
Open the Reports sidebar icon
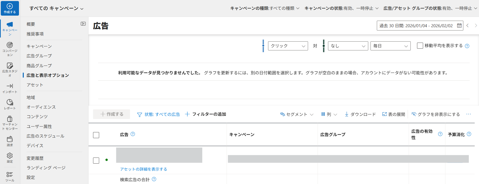pyautogui.click(x=10, y=102)
